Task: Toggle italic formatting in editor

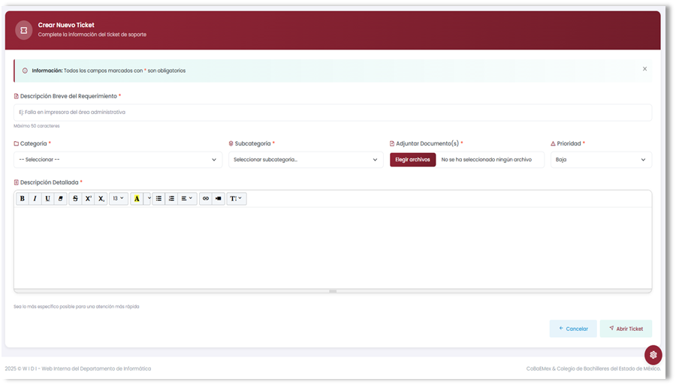Action: click(x=35, y=199)
